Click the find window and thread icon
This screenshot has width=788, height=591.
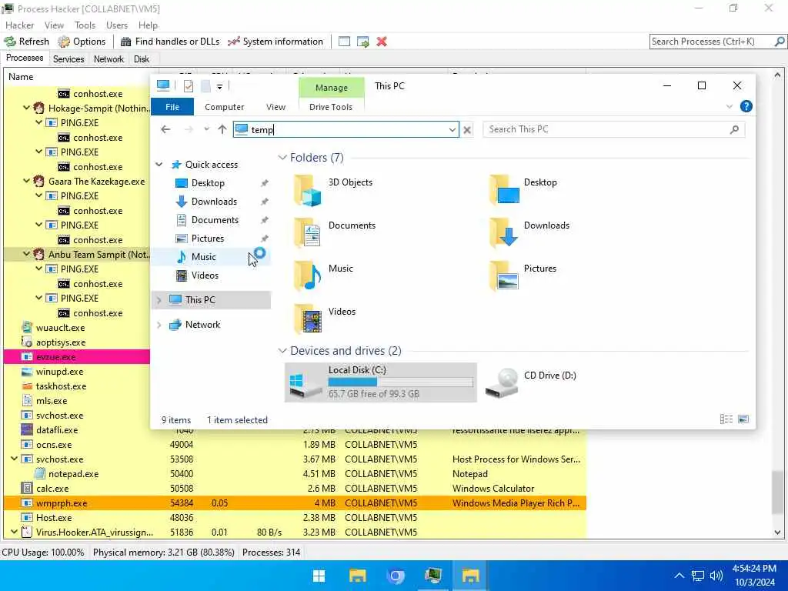[363, 42]
